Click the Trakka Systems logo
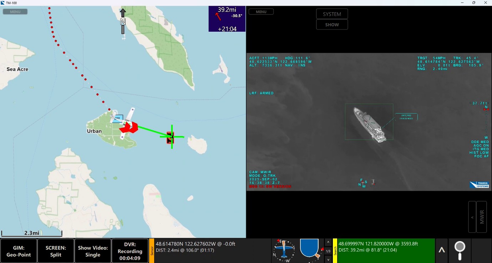The image size is (492, 263). pos(479,184)
